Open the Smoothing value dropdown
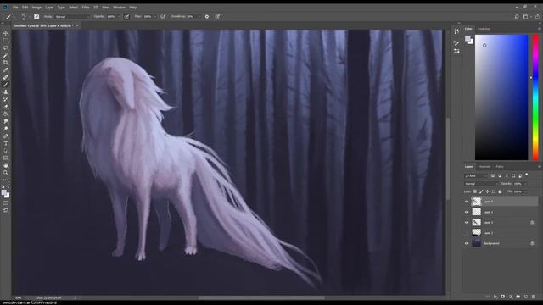 [x=199, y=17]
